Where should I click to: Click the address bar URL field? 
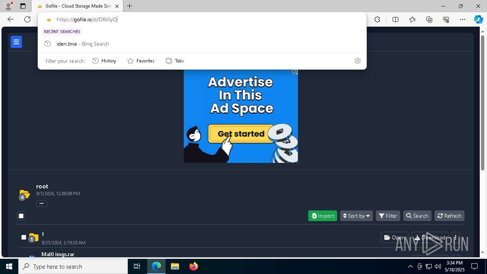point(202,19)
